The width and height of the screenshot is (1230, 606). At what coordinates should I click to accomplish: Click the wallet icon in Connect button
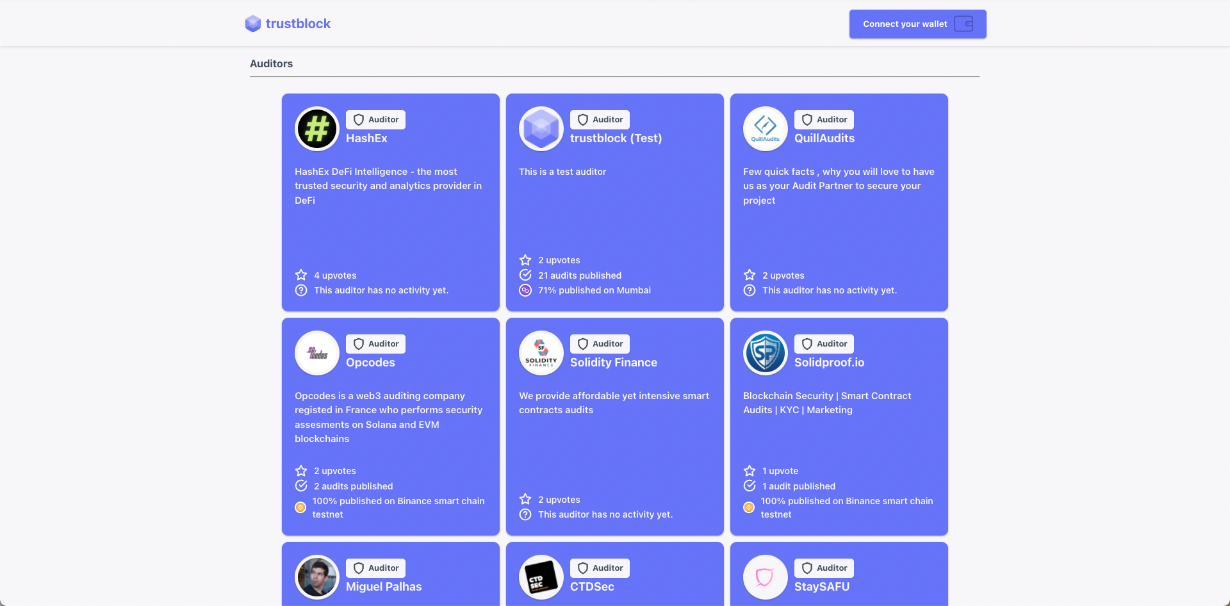(963, 24)
